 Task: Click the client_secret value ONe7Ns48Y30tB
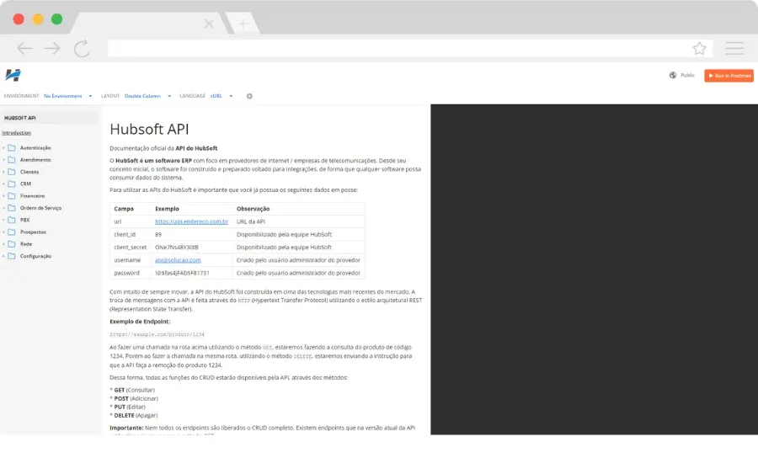[177, 248]
